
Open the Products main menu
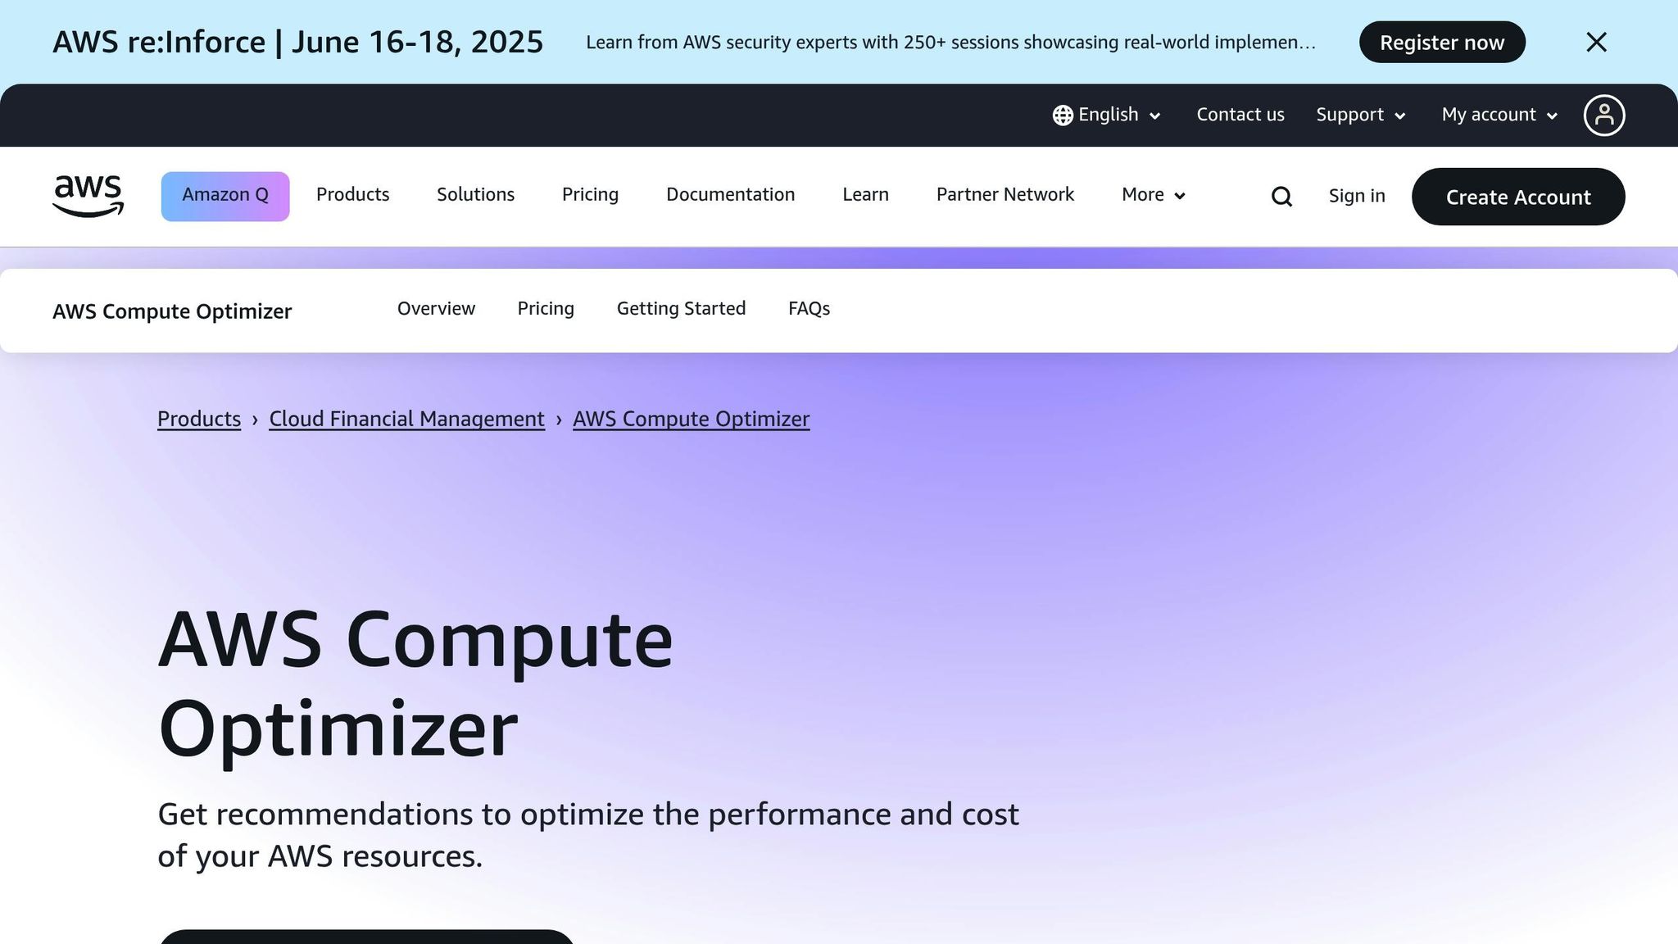click(x=352, y=194)
